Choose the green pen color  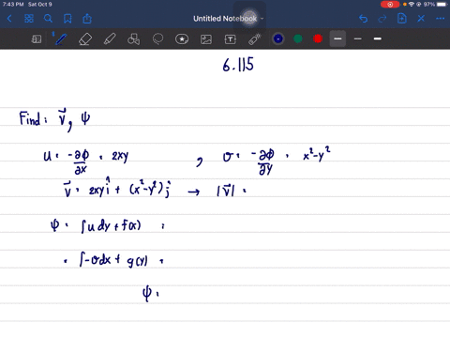click(x=298, y=38)
